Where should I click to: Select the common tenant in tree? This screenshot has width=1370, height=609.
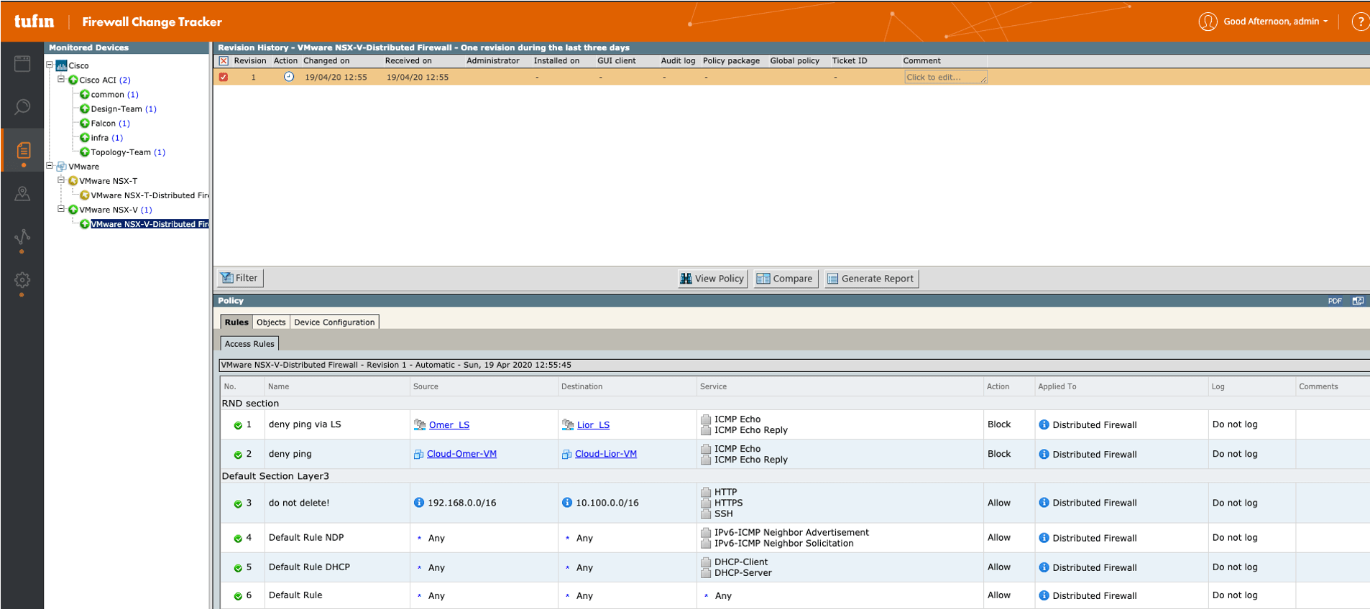(108, 94)
